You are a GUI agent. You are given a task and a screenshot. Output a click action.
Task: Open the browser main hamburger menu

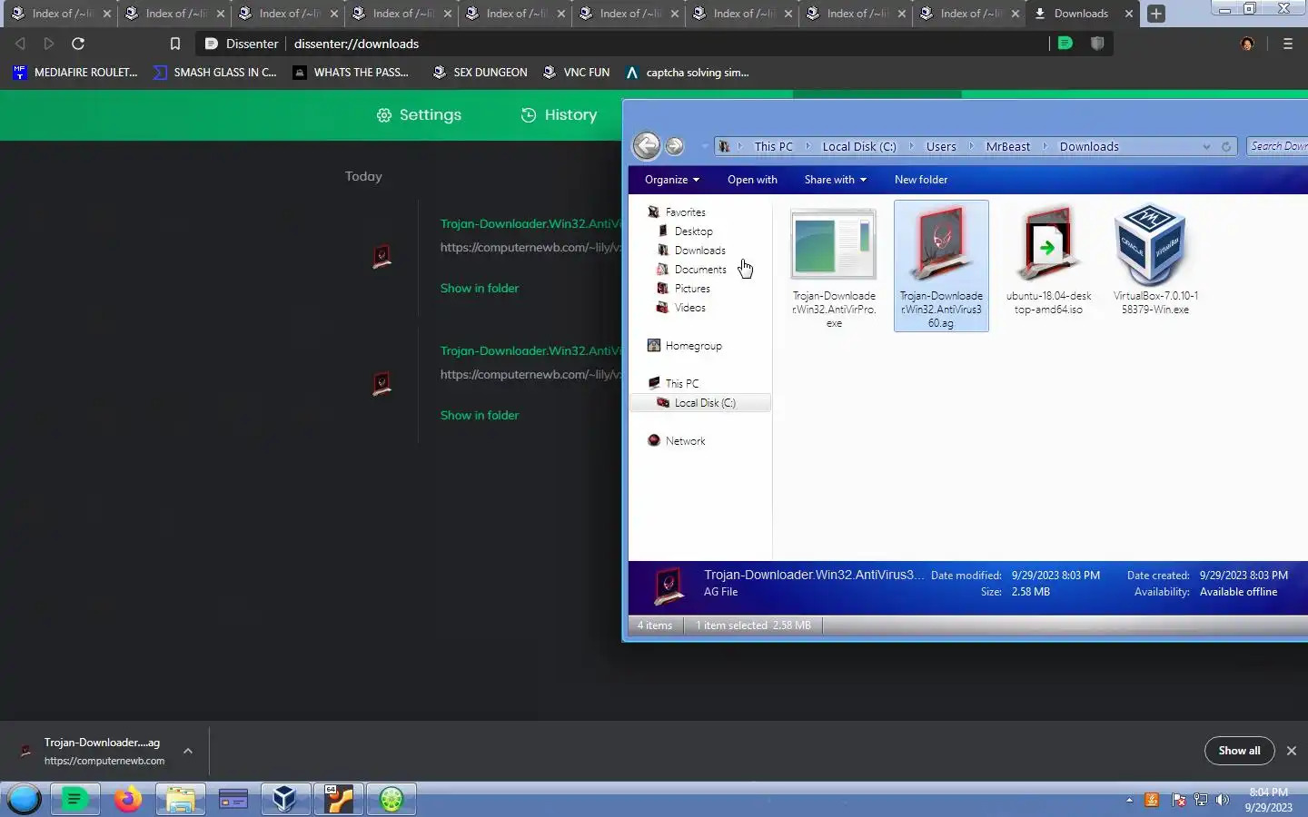(x=1287, y=44)
